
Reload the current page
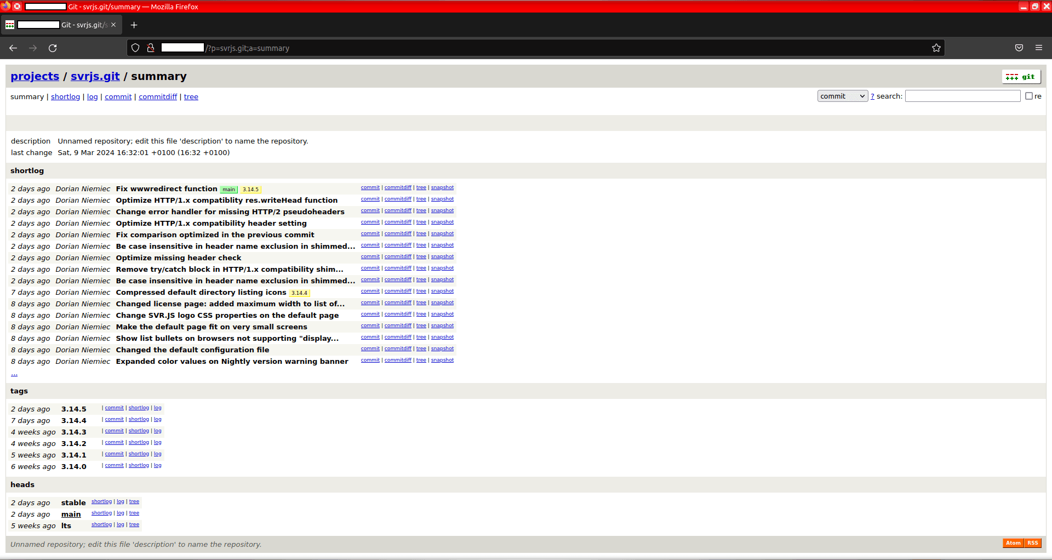[x=53, y=48]
